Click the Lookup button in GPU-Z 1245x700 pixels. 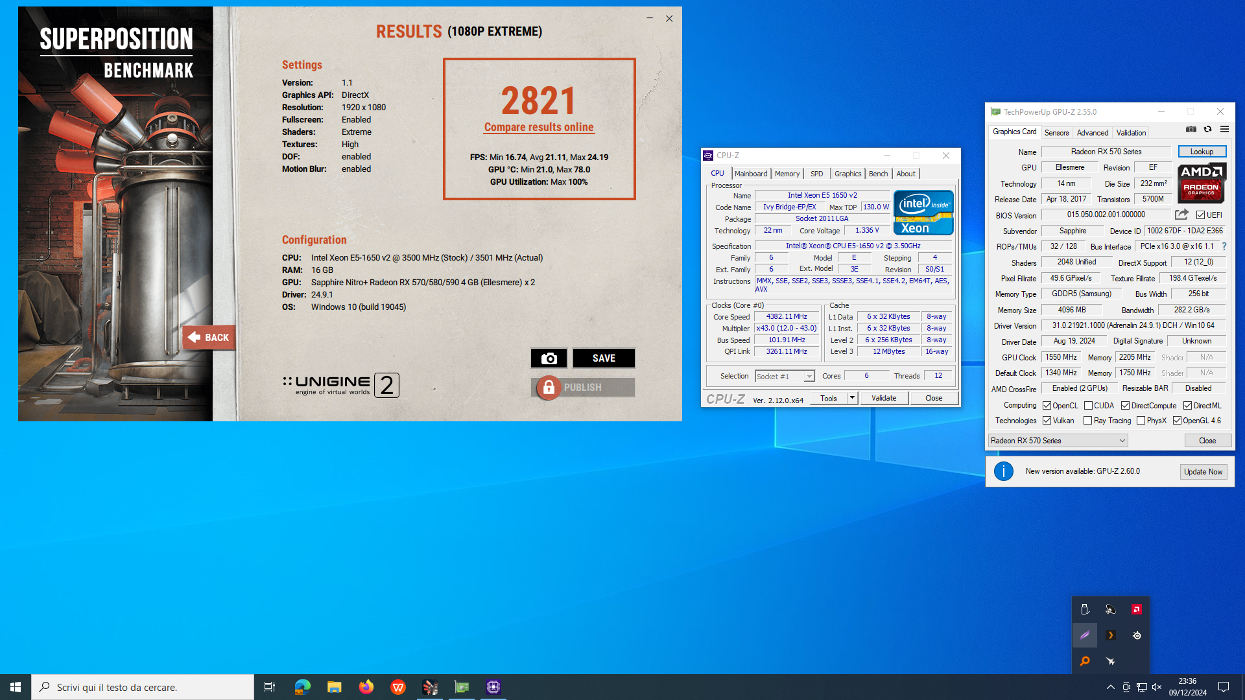[1202, 152]
